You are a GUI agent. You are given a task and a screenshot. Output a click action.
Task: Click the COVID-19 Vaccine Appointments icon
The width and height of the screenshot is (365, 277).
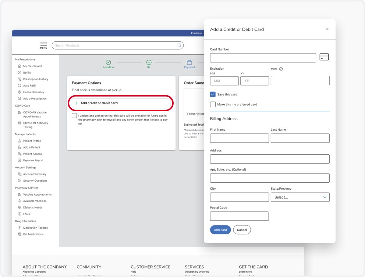pyautogui.click(x=20, y=112)
